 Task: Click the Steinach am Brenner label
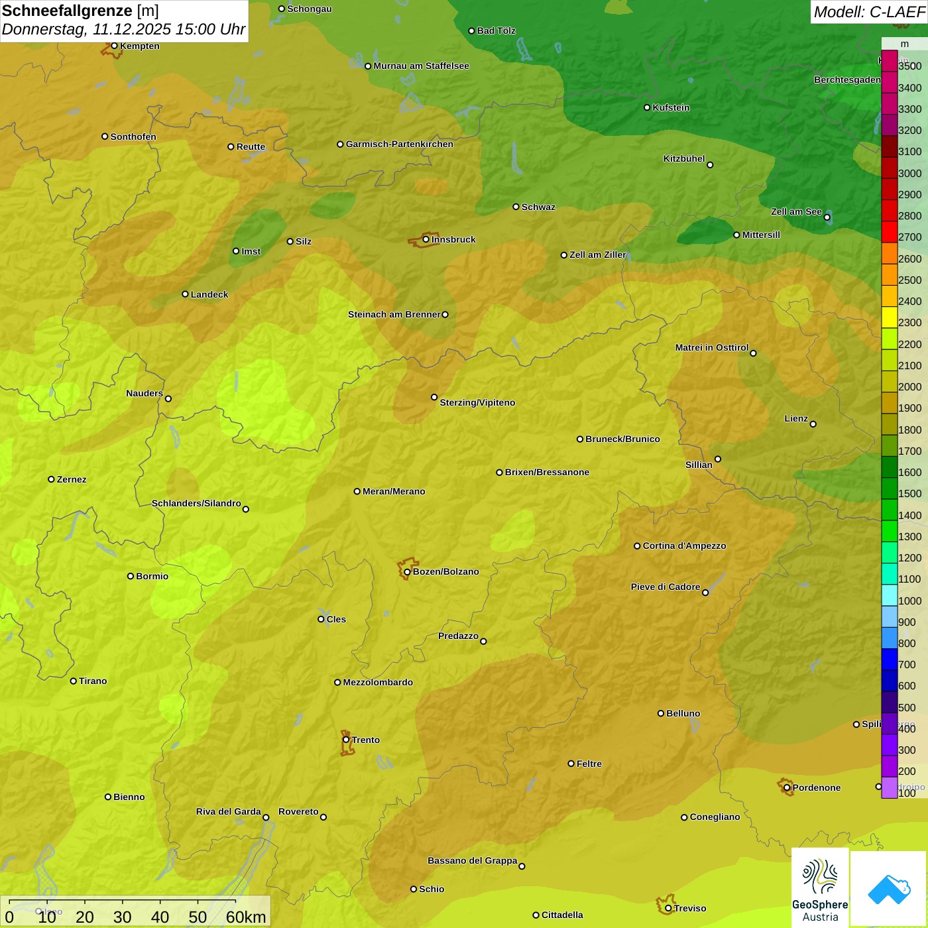click(x=394, y=314)
